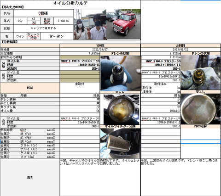Click the 前回からの距離 row label

[x=30, y=57]
